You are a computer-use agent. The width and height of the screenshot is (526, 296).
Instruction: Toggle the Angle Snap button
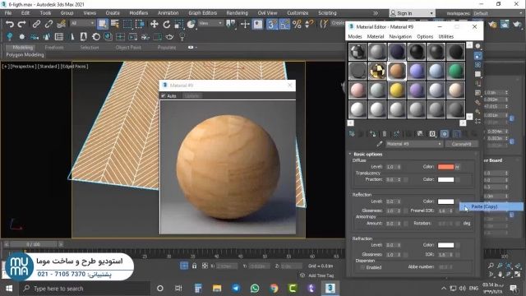pos(284,24)
